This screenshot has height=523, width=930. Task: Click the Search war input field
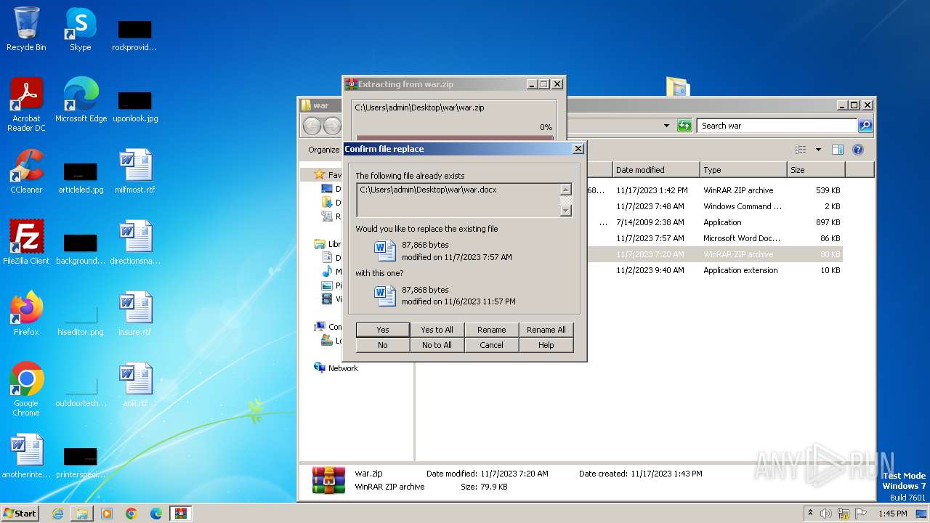pyautogui.click(x=777, y=126)
